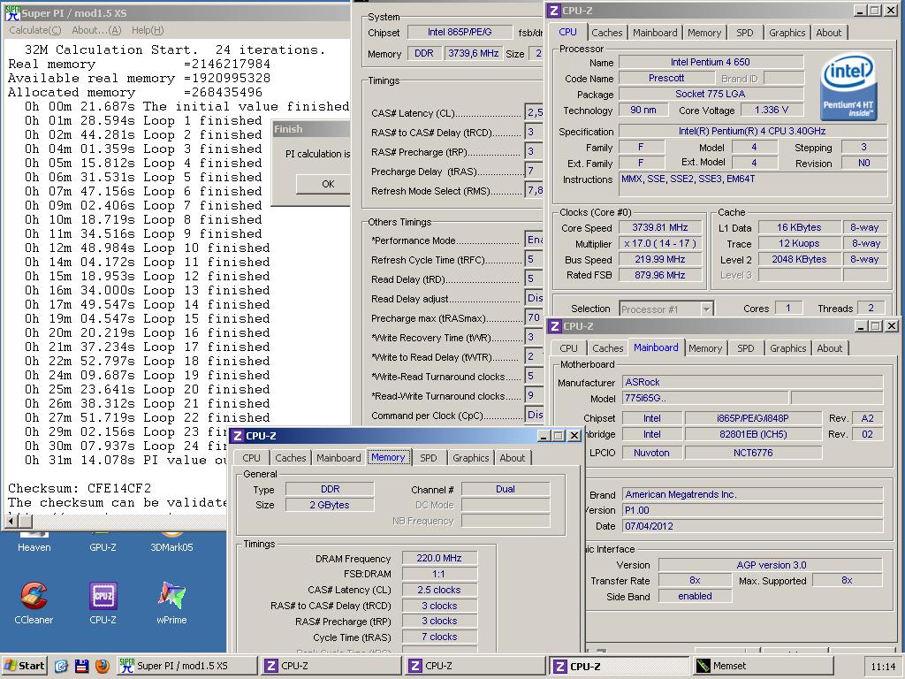Click the Intel Pentium 4 HT logo

[848, 87]
